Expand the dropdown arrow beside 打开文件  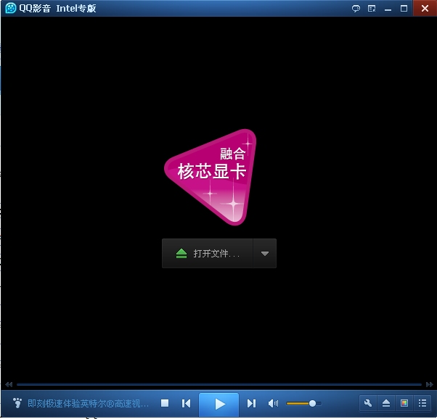tap(265, 253)
